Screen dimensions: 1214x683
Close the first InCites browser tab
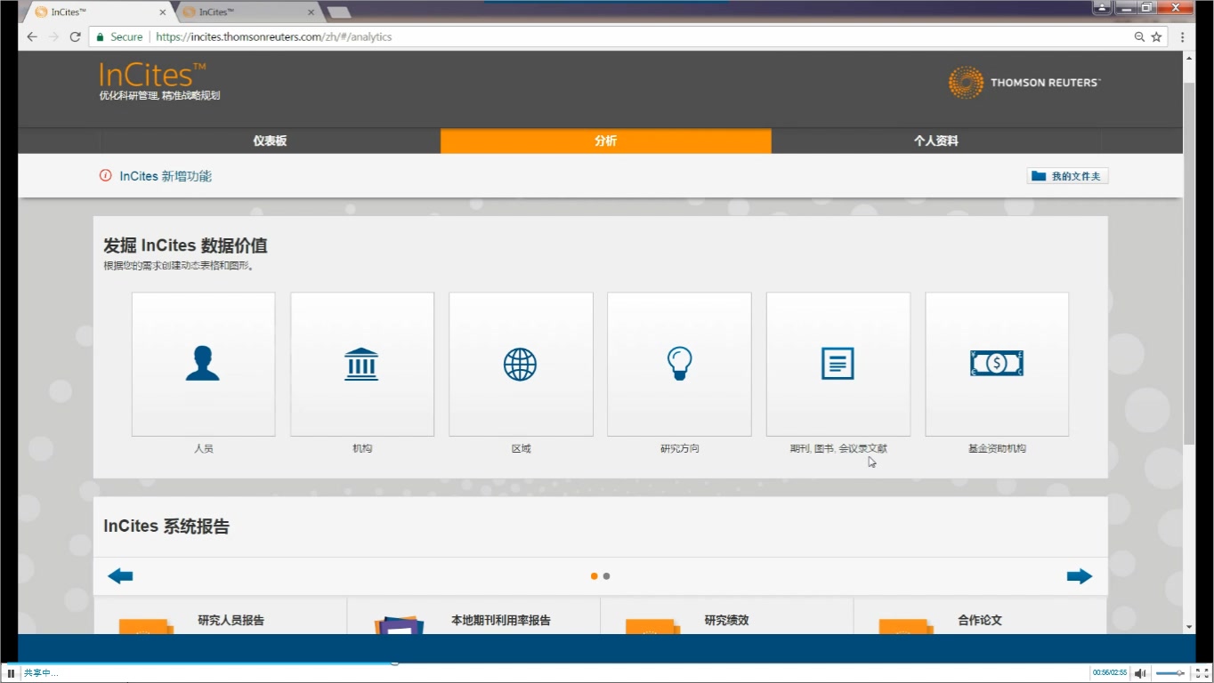pyautogui.click(x=162, y=12)
